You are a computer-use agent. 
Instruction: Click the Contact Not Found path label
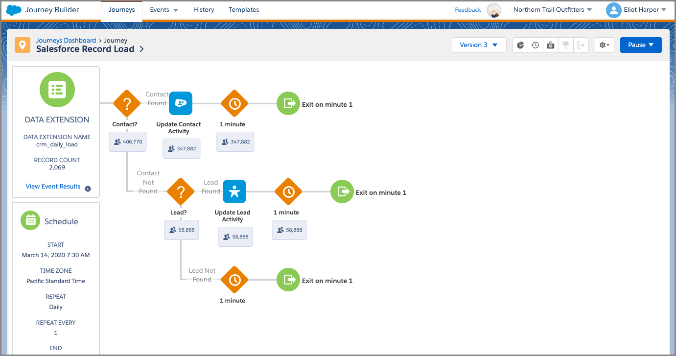pos(148,182)
